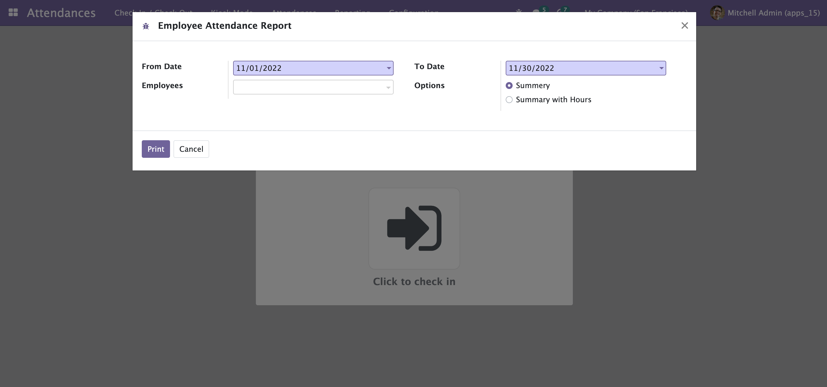This screenshot has width=827, height=387.
Task: Open the Employees dropdown arrow
Action: (x=388, y=87)
